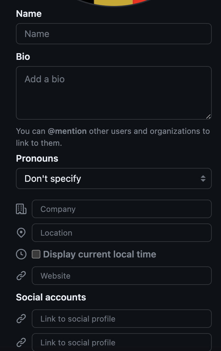Screen dimensions: 221x351
Task: Click the link icon beside Website field
Action: (x=21, y=276)
